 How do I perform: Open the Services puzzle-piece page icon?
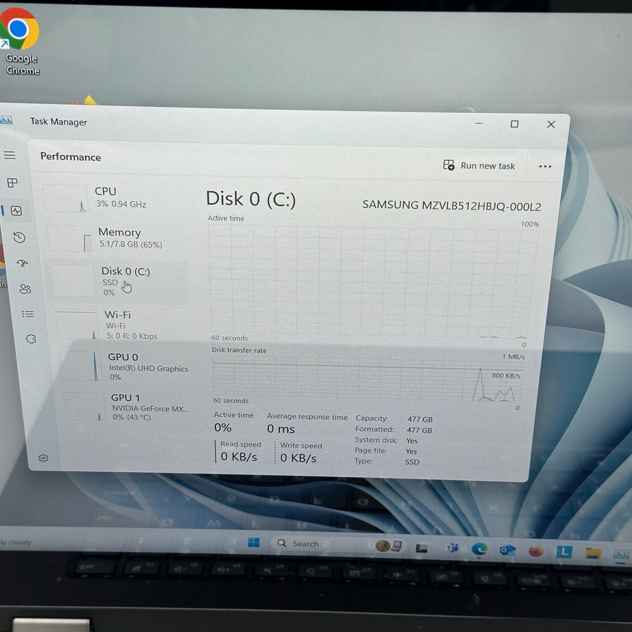pos(31,339)
